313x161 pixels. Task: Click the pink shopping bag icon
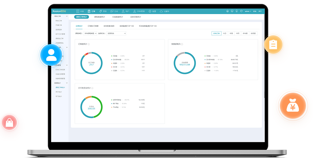click(x=10, y=123)
